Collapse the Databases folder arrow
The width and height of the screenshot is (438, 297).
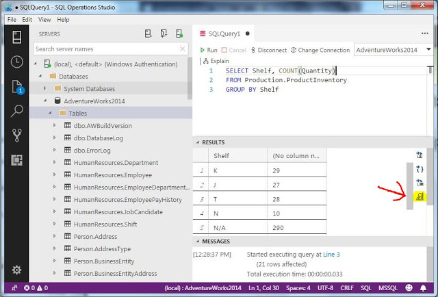[x=40, y=76]
